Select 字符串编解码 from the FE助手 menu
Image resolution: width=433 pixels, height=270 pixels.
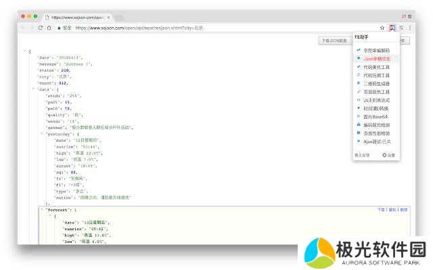[x=377, y=50]
